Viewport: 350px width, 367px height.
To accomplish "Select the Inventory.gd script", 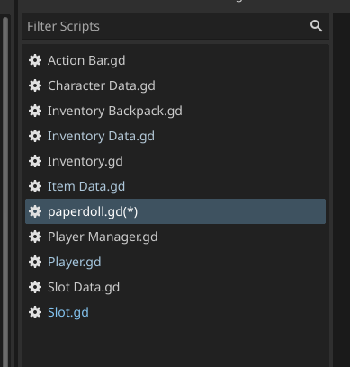I will [x=175, y=161].
